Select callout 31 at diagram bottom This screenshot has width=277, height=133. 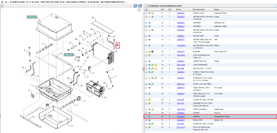click(72, 126)
